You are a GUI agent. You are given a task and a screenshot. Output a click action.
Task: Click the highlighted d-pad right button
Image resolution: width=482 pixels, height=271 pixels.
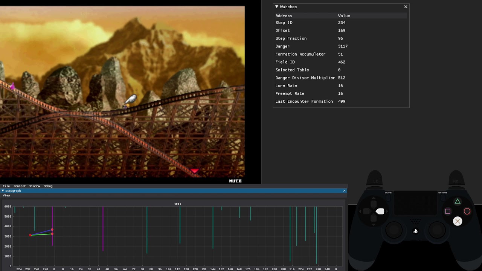pyautogui.click(x=380, y=212)
